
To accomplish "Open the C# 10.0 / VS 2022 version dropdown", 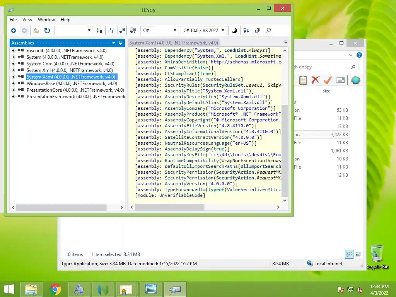I will [204, 31].
